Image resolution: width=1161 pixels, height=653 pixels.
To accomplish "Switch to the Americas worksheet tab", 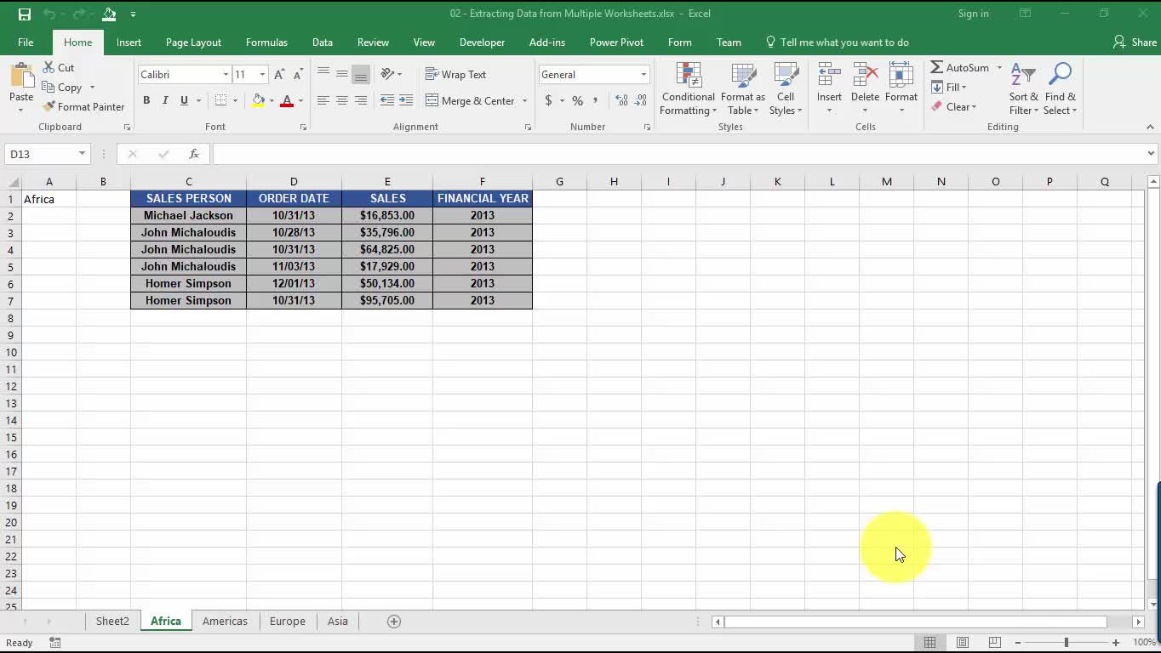I will tap(225, 622).
